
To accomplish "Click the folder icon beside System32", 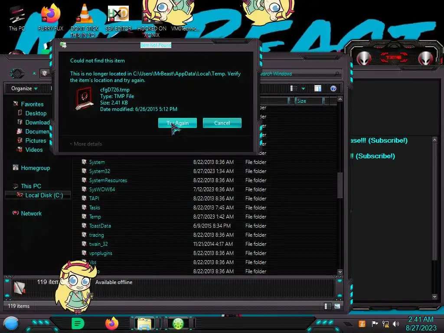I will [84, 171].
